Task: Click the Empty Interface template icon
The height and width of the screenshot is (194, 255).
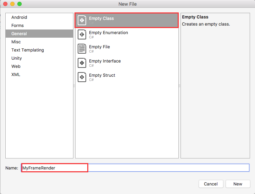Action: click(82, 63)
